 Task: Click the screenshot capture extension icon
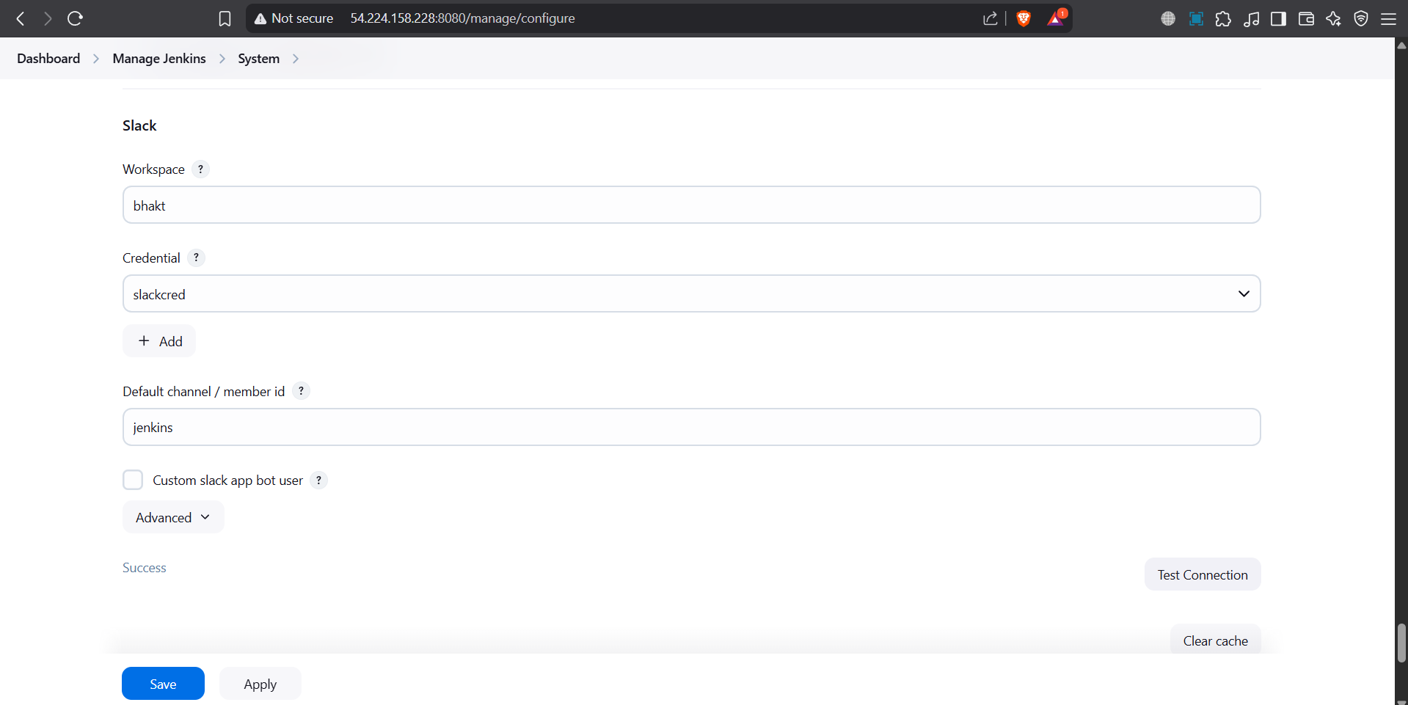[1196, 18]
